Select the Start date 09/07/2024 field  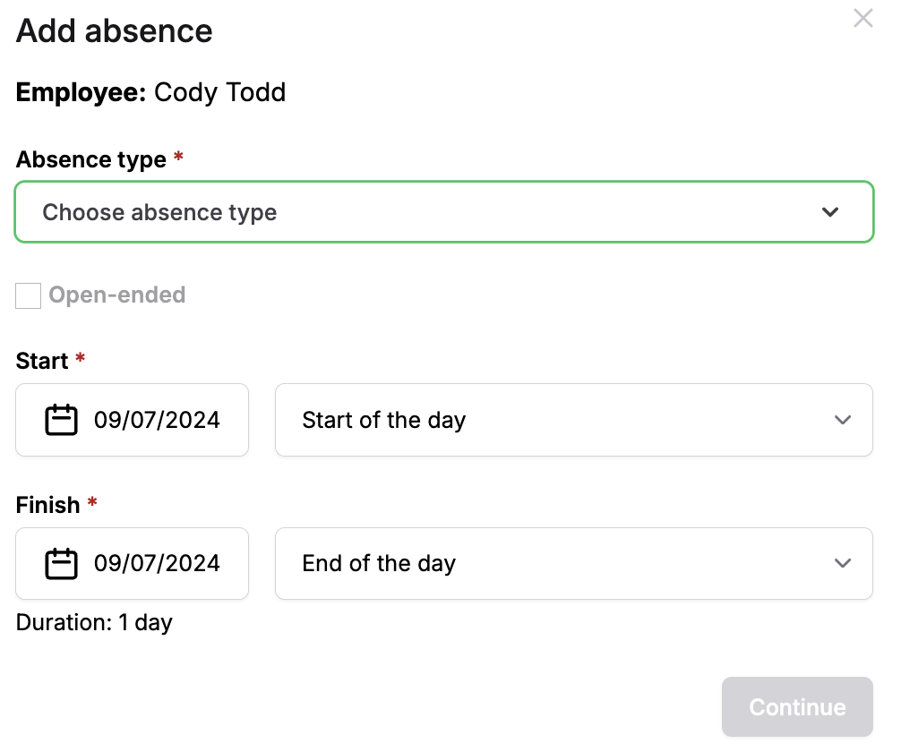click(x=158, y=419)
